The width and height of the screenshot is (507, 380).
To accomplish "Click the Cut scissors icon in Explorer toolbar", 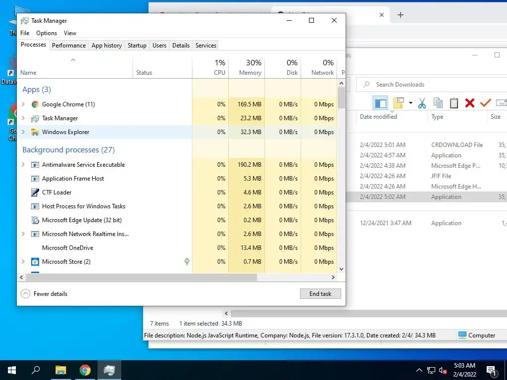I will click(x=422, y=103).
